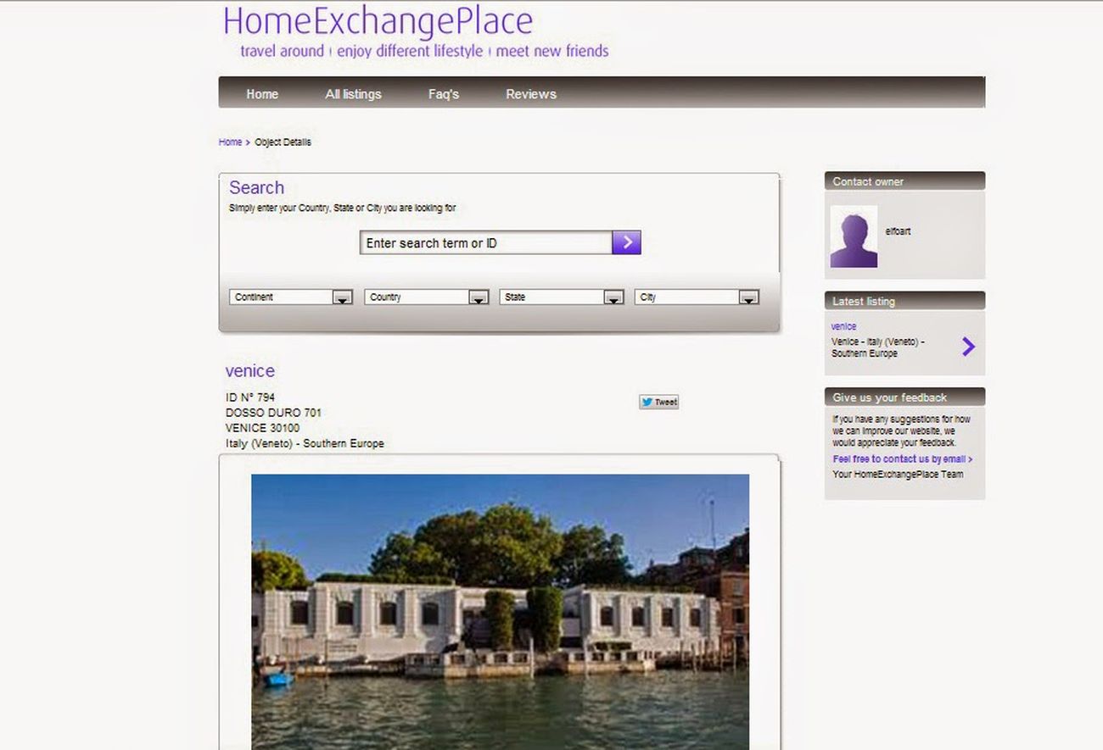Open the Reviews navigation tab
1103x750 pixels.
[531, 94]
